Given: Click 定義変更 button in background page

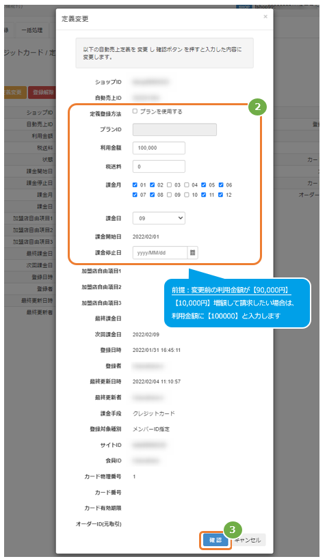Looking at the screenshot, I should click(14, 92).
